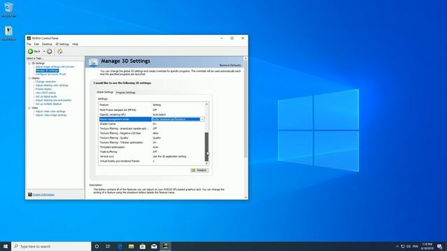Viewport: 447px width, 251px height.
Task: Open Set up digital audio task
Action: [46, 96]
